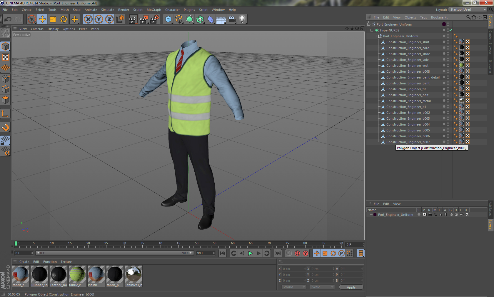Click the X position input field
Image resolution: width=494 pixels, height=297 pixels.
(294, 269)
